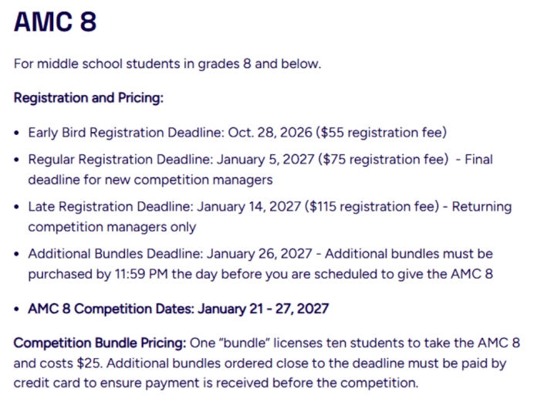The height and width of the screenshot is (399, 534).
Task: Click the January 26, 2027 date
Action: pos(259,254)
